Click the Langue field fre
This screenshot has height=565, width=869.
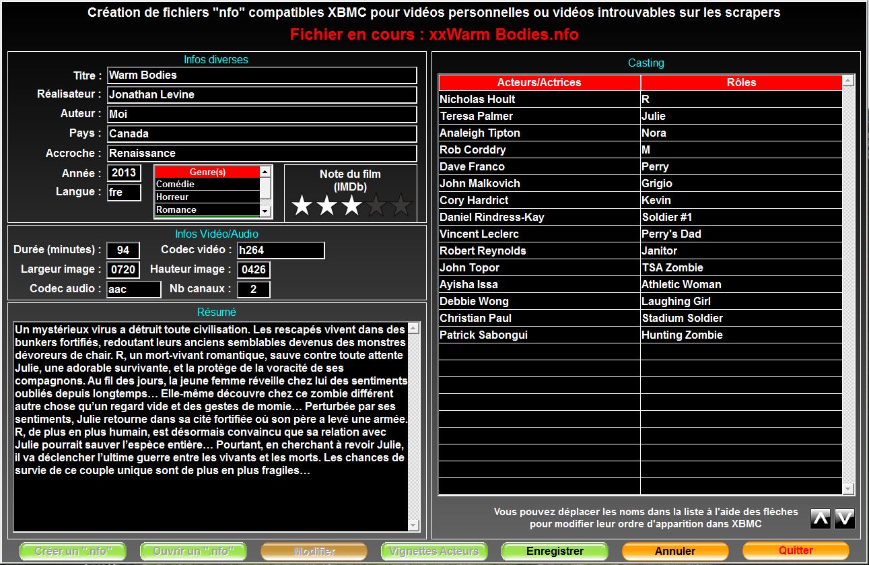[x=124, y=193]
